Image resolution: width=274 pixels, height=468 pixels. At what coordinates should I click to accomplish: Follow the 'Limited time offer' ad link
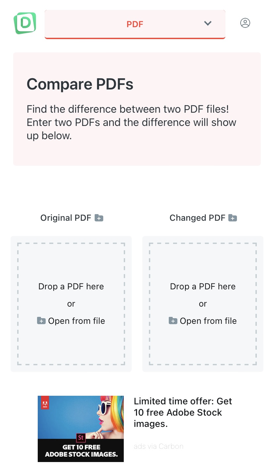(183, 412)
